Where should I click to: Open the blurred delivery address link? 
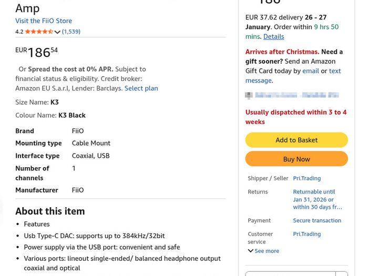coord(297,95)
